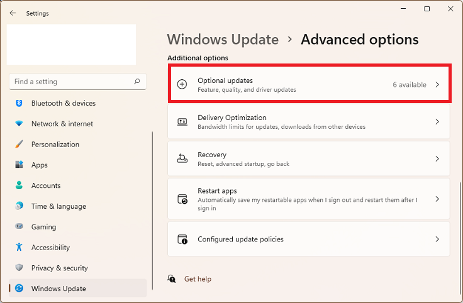Open the Restart apps title text
Image resolution: width=463 pixels, height=303 pixels.
pyautogui.click(x=217, y=191)
